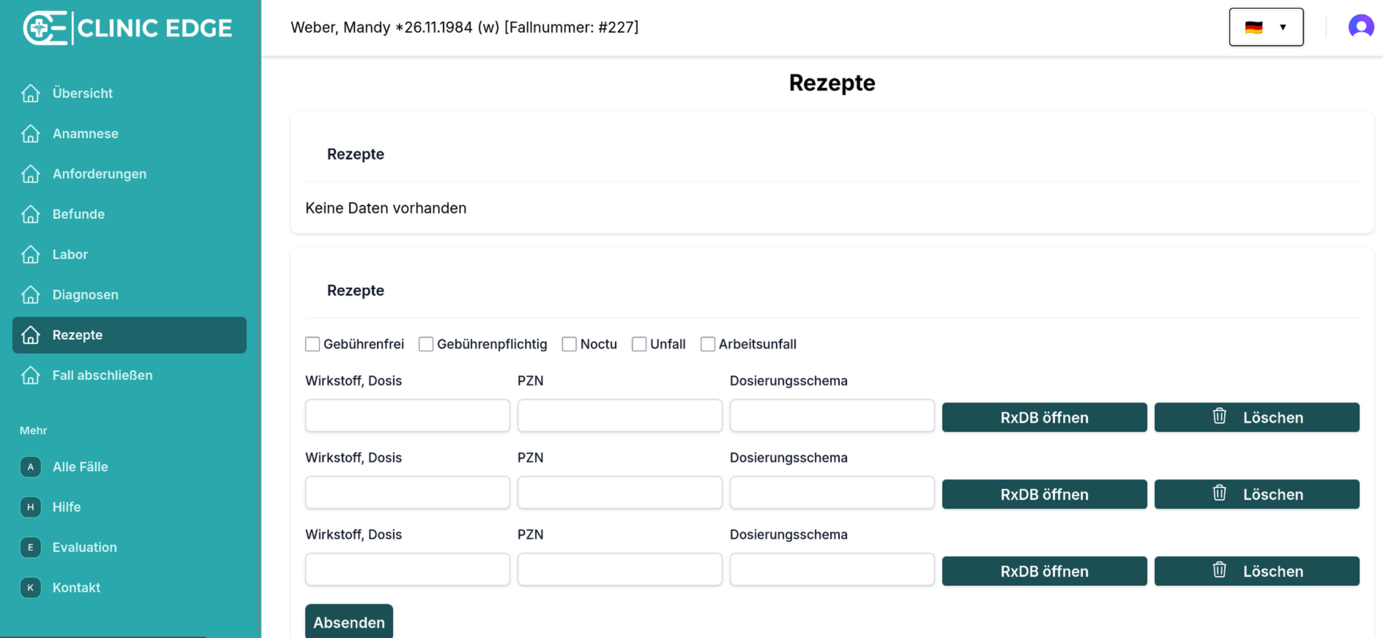This screenshot has height=638, width=1383.
Task: Check the Noctu option
Action: click(x=570, y=344)
